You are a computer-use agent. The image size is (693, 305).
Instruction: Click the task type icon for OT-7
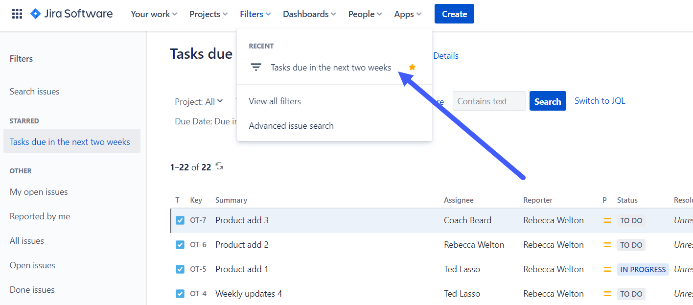[x=180, y=220]
